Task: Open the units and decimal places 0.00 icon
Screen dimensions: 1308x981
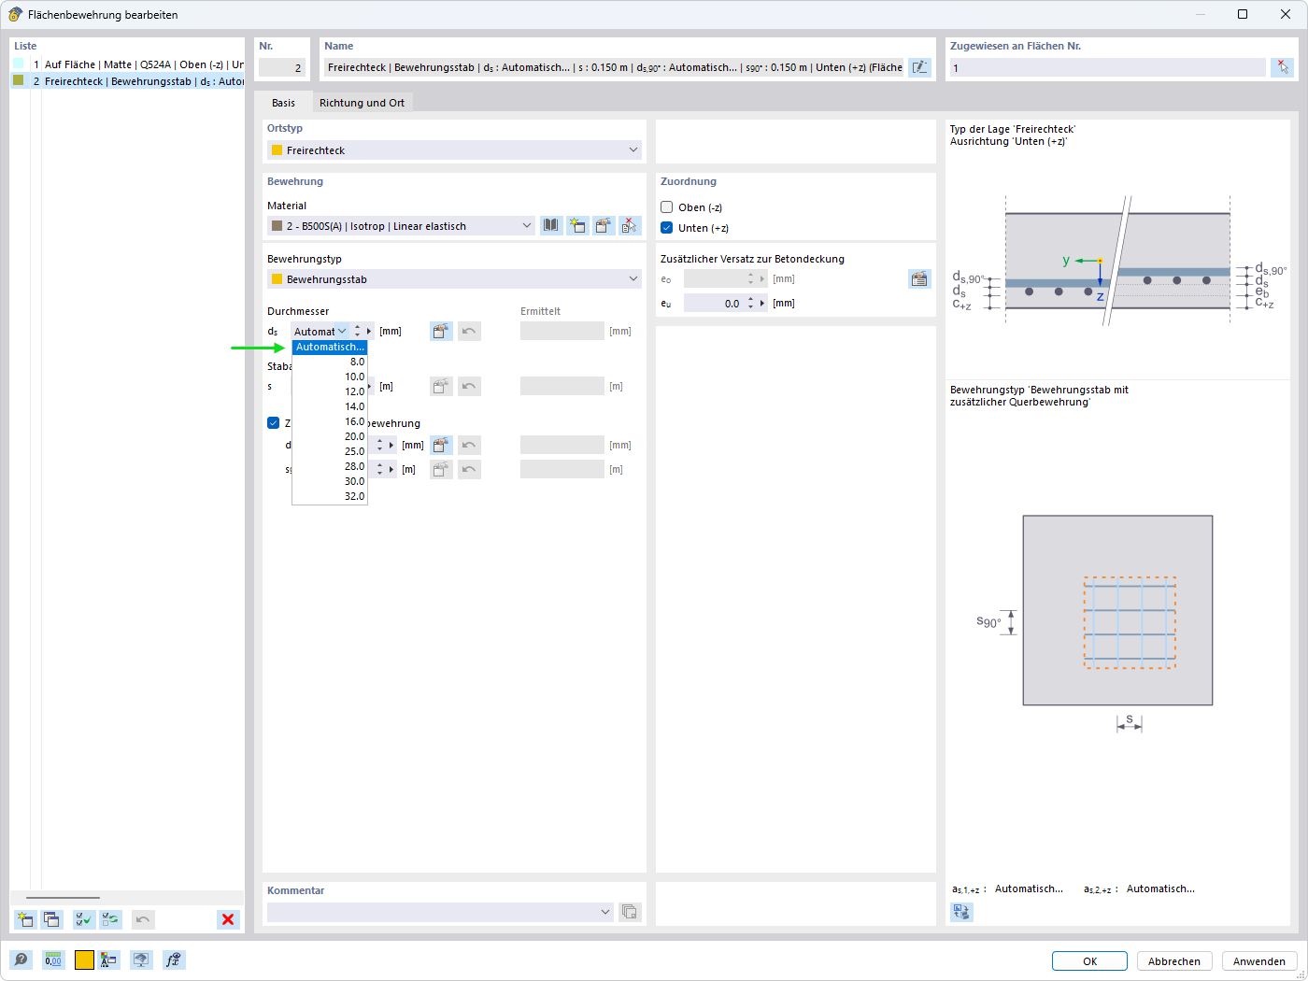Action: point(53,960)
